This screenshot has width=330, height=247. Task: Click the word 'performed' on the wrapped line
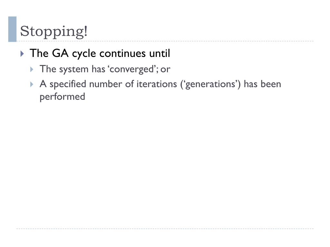[62, 97]
